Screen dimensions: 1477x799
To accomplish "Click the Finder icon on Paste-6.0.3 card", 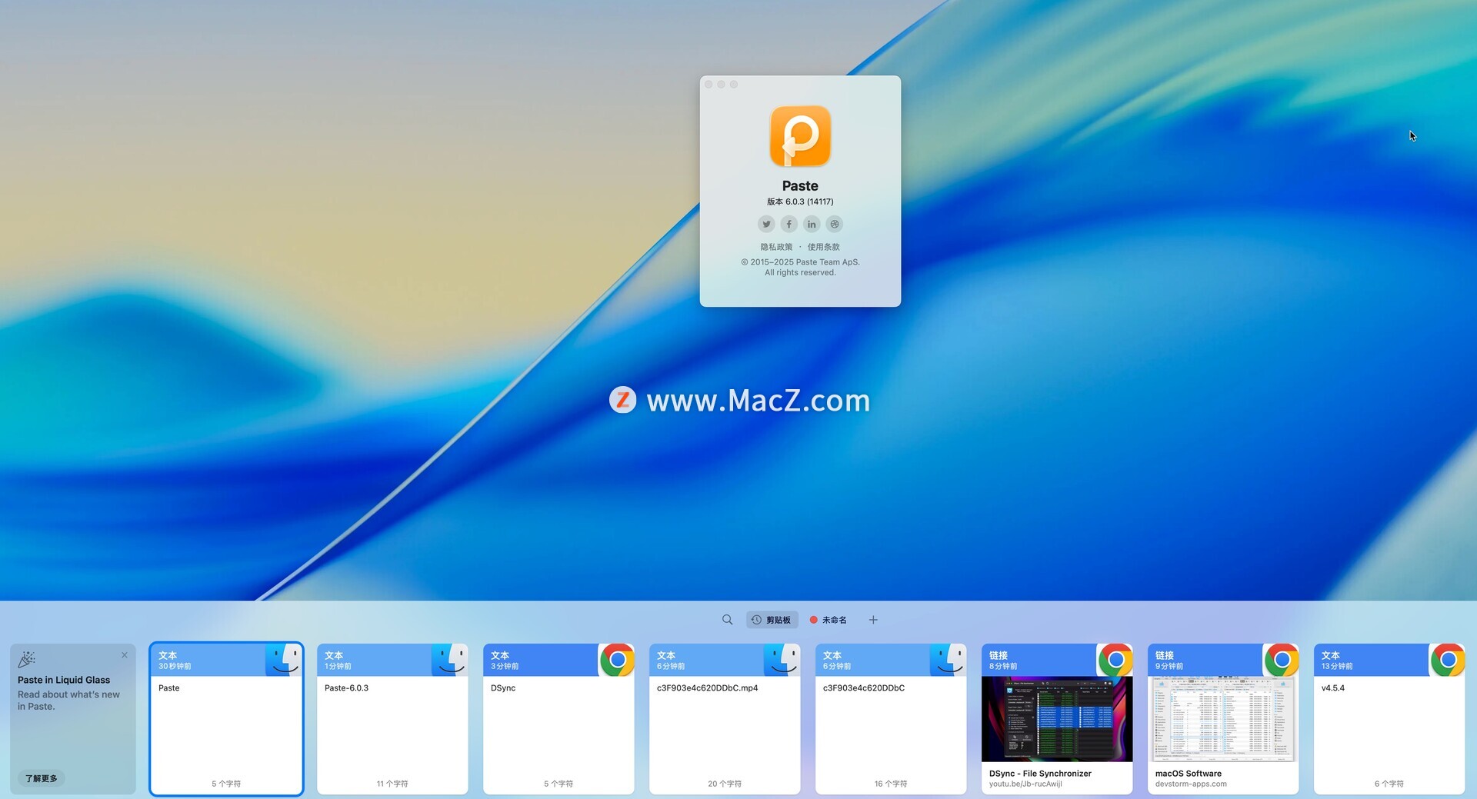I will [449, 660].
